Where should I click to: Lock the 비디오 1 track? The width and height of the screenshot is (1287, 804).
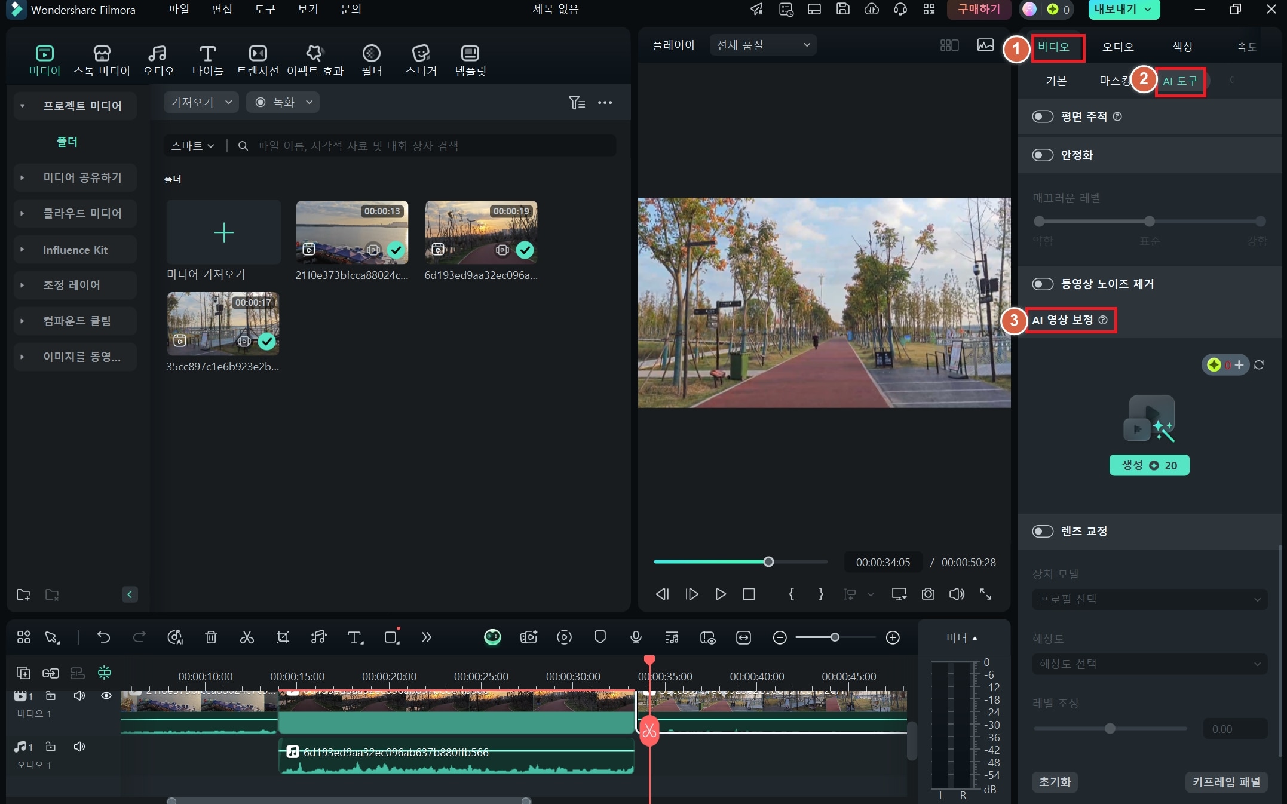[51, 696]
